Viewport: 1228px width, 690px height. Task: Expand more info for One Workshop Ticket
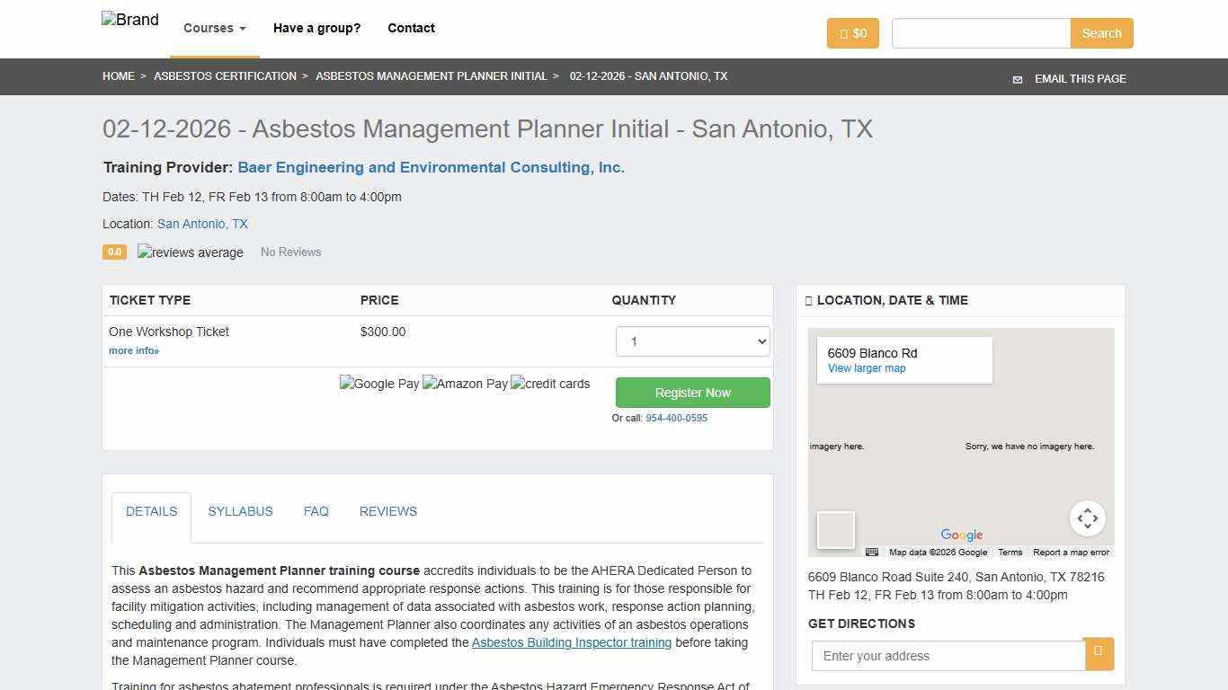click(133, 350)
